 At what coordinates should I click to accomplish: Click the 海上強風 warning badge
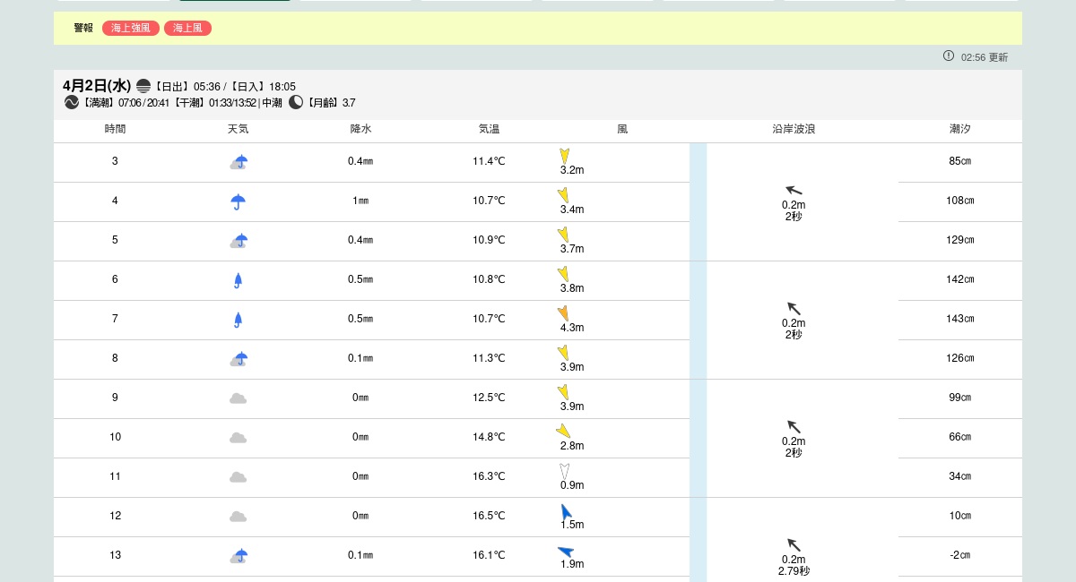tap(131, 29)
